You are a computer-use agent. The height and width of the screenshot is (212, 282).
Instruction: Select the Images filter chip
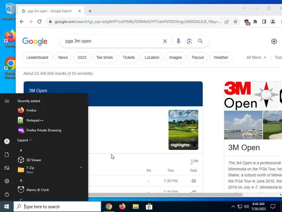coord(175,57)
